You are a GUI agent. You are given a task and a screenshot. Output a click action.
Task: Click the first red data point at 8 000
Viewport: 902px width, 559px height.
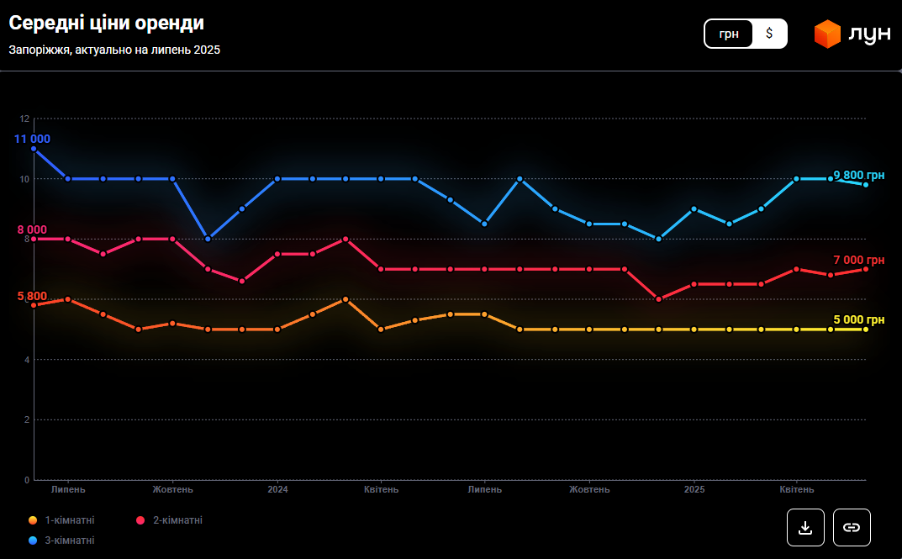point(34,239)
